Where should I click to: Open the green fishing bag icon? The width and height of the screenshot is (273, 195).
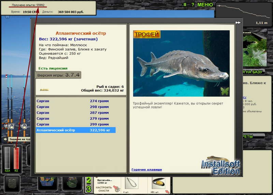(72, 183)
